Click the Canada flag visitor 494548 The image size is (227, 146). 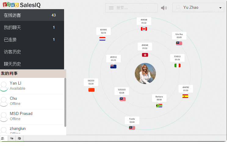(144, 29)
